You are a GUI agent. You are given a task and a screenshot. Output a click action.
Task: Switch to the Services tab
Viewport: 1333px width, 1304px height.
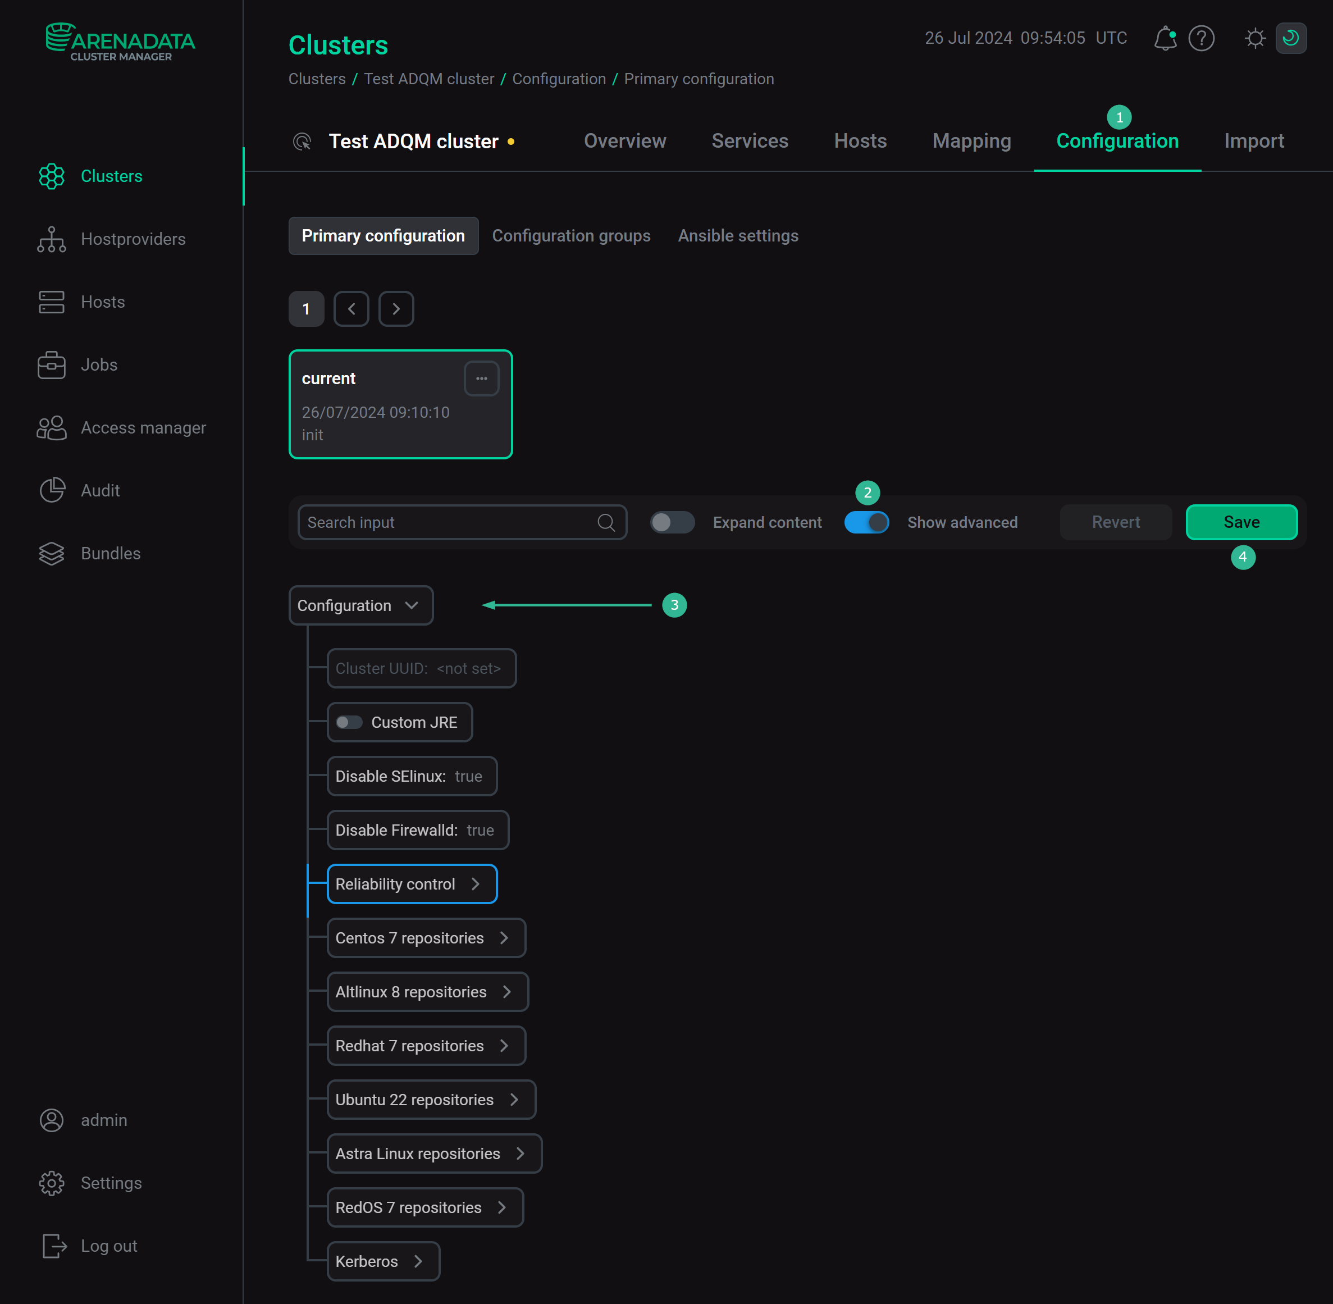click(750, 141)
